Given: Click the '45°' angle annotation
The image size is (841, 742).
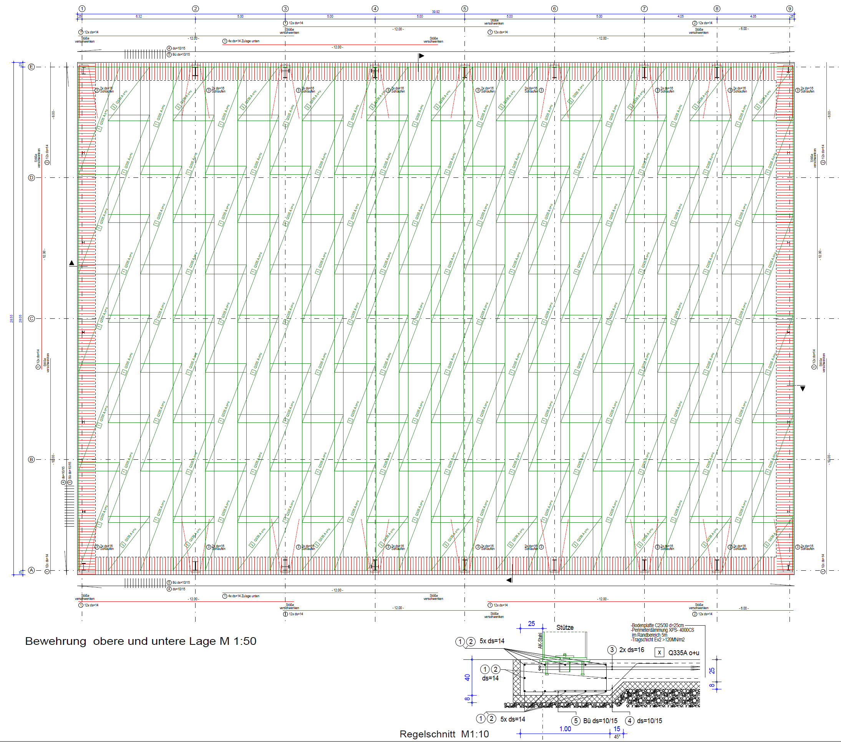Looking at the screenshot, I should tap(617, 737).
